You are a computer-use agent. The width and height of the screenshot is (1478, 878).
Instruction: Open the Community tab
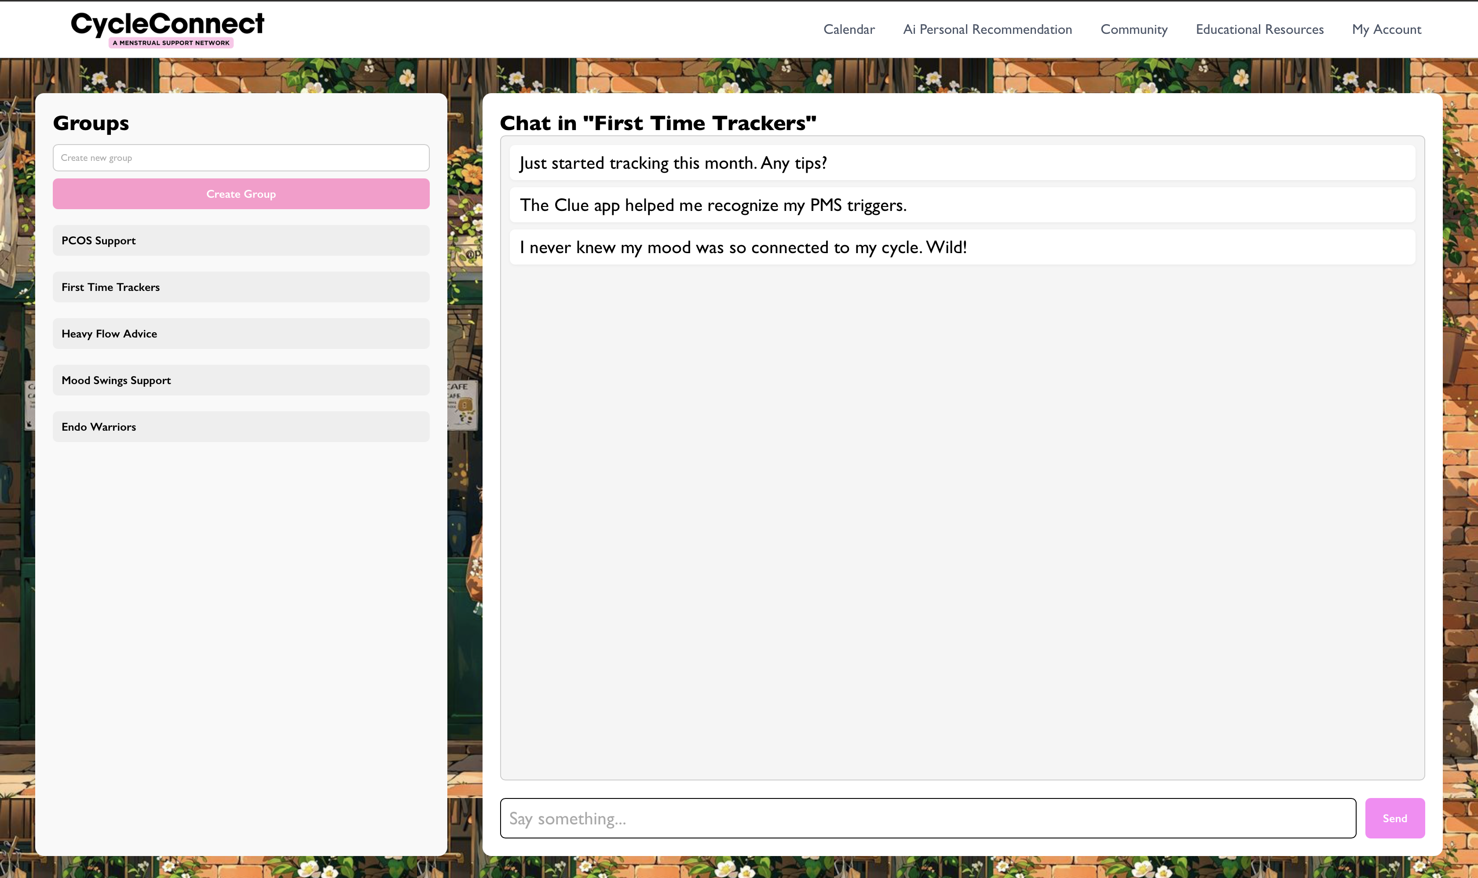coord(1134,29)
